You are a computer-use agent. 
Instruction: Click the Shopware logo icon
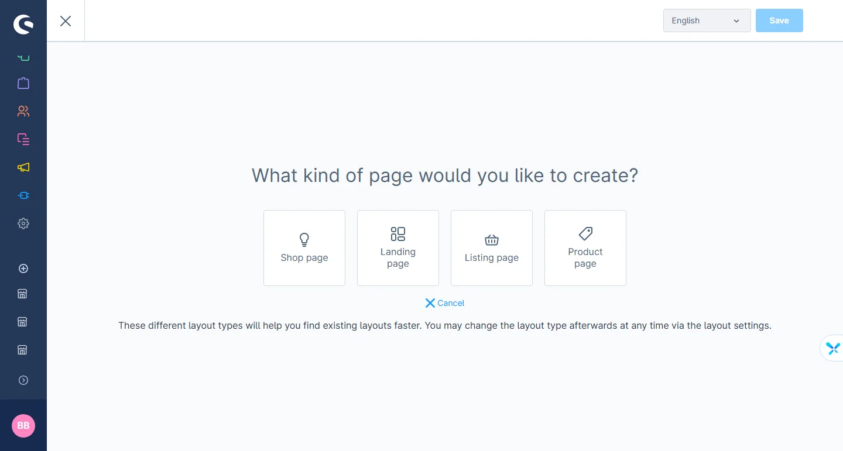pos(23,24)
